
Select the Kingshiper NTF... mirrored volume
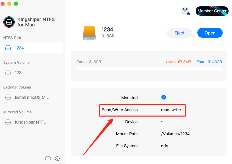32,122
